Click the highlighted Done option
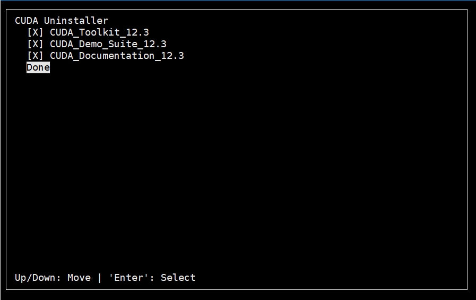 click(x=38, y=67)
